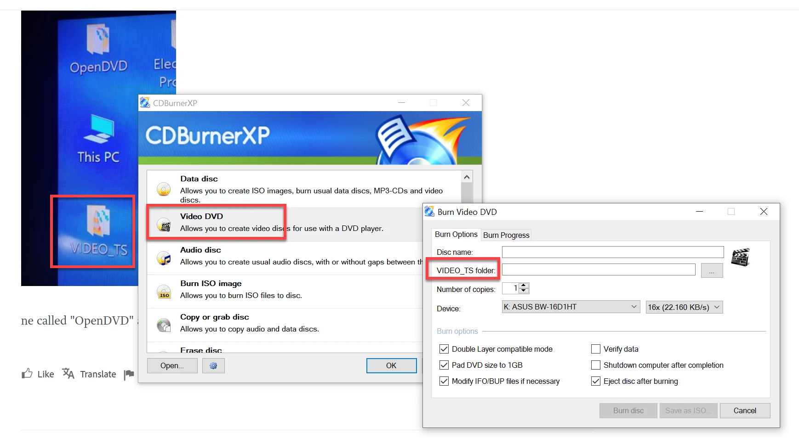The width and height of the screenshot is (799, 438).
Task: Click the Translate link
Action: click(98, 374)
